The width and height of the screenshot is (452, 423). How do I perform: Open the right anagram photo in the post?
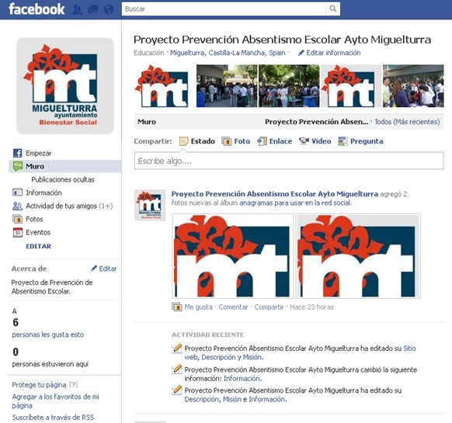pos(358,256)
